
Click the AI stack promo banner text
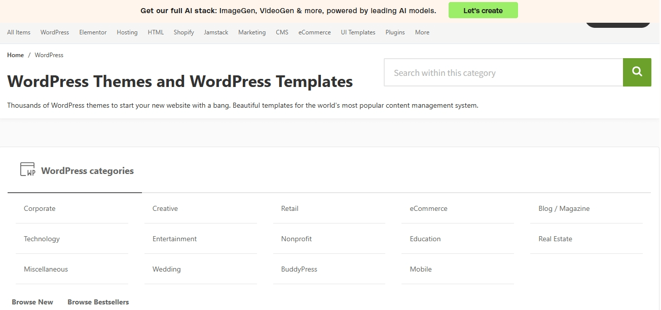point(288,11)
